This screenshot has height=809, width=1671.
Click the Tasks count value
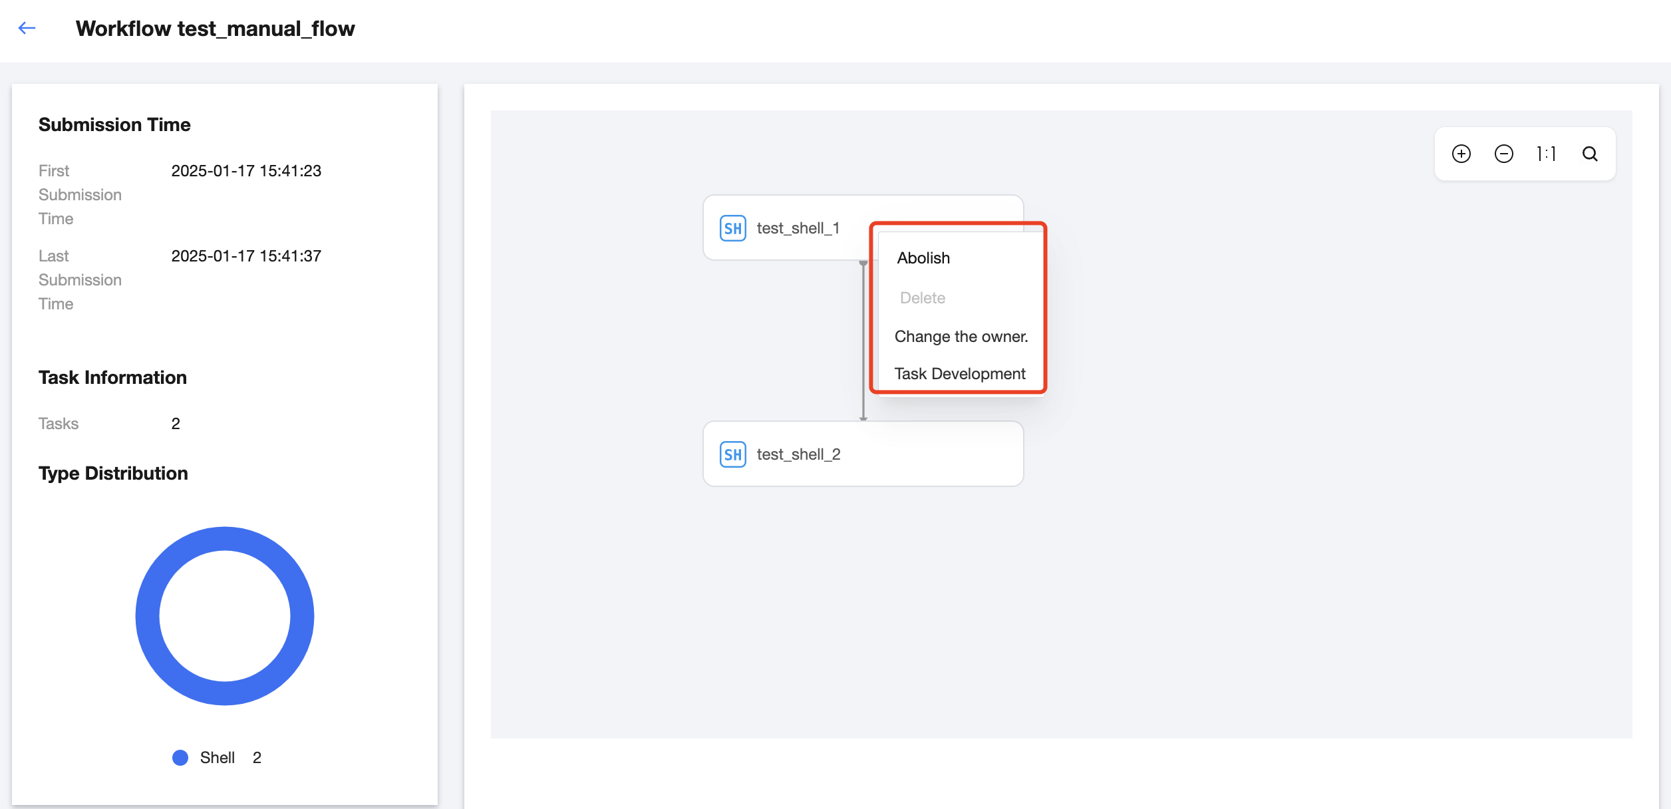point(176,424)
